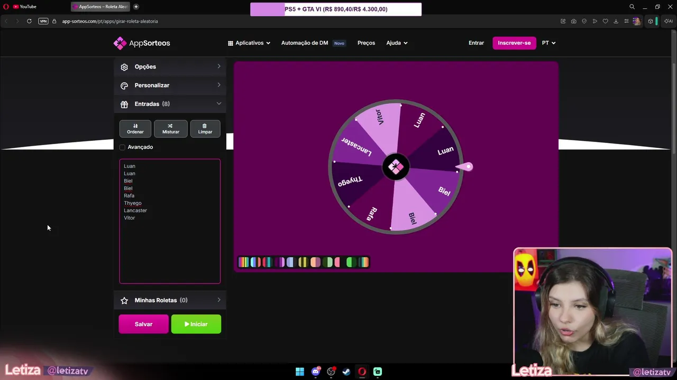The width and height of the screenshot is (677, 380).
Task: Reload the page
Action: point(29,21)
